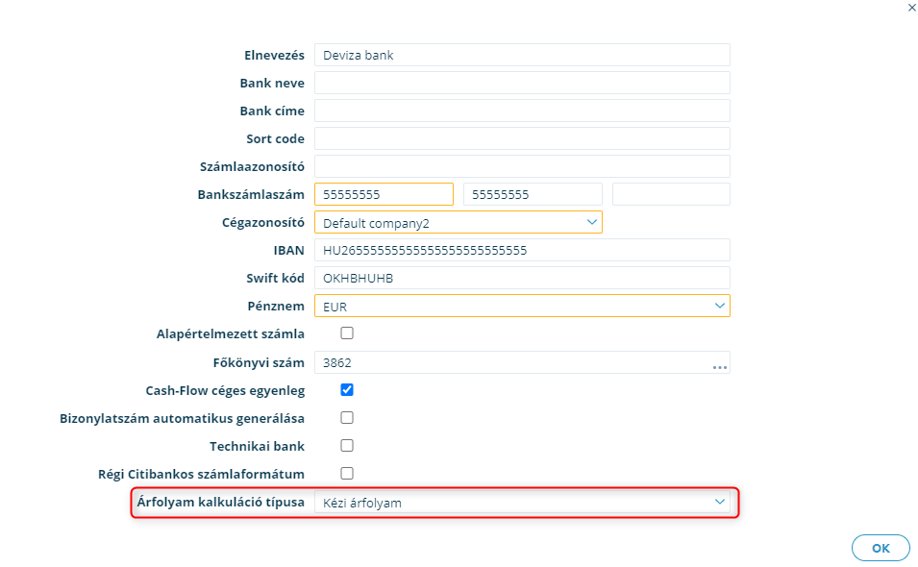Click the first Bankszámlaszám segment field
This screenshot has width=918, height=567.
pyautogui.click(x=385, y=194)
